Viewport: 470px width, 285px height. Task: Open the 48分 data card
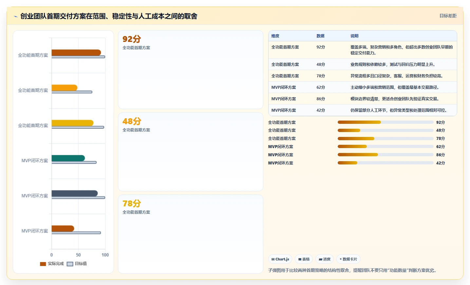[x=191, y=152]
